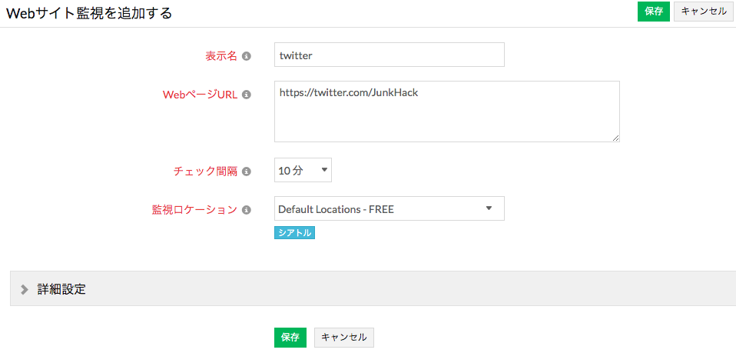Select the シアトル location tag

click(294, 233)
